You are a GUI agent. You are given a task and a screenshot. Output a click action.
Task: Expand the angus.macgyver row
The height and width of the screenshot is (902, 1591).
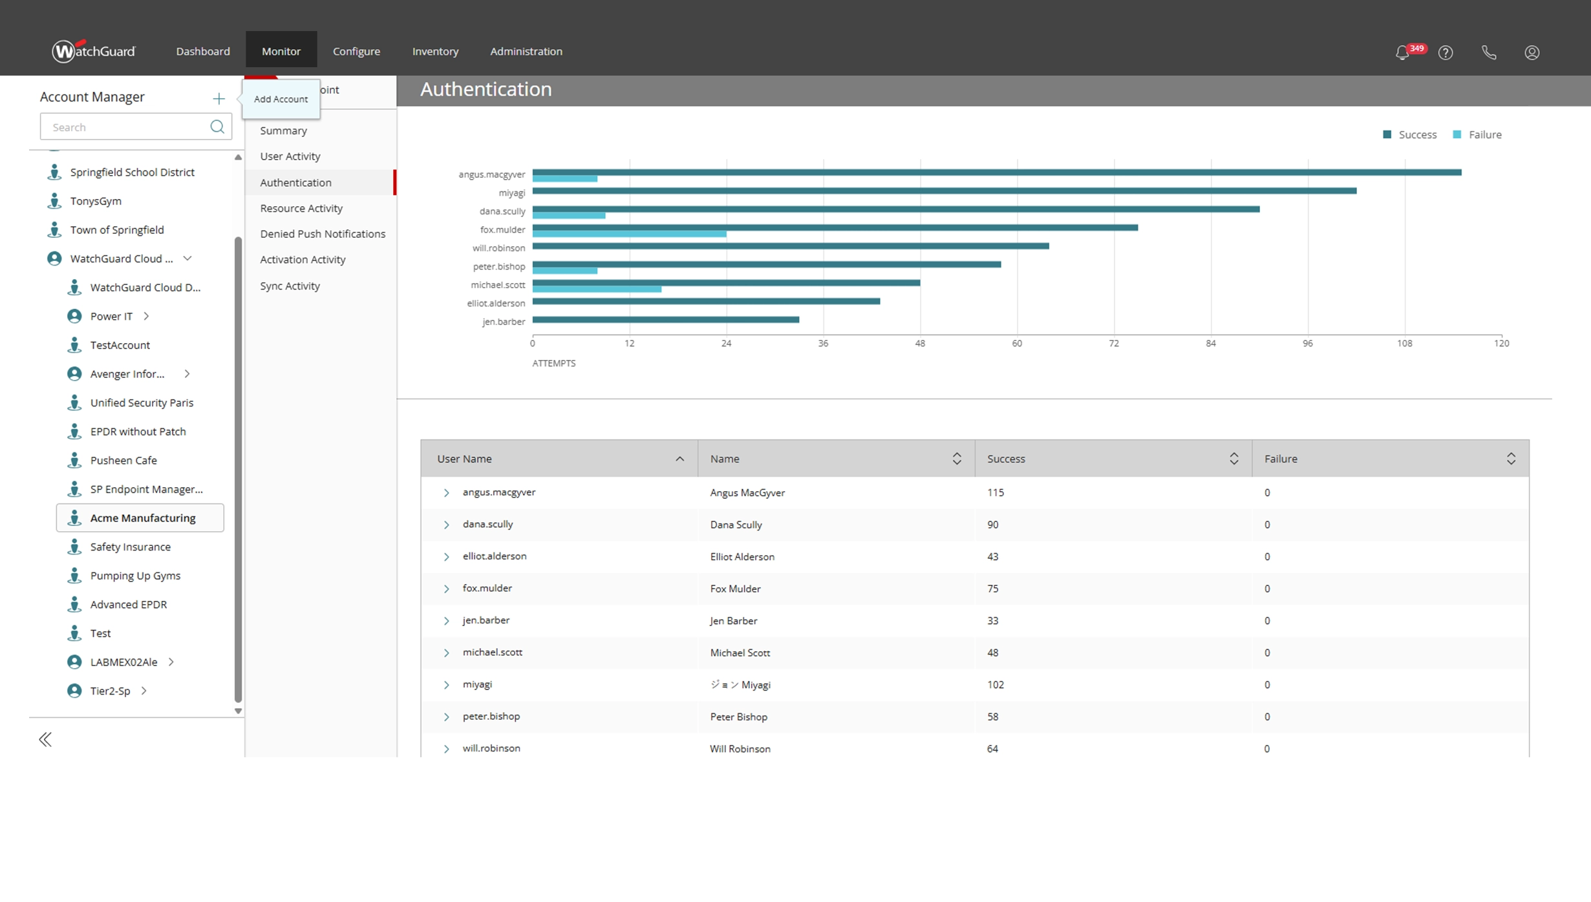coord(446,492)
